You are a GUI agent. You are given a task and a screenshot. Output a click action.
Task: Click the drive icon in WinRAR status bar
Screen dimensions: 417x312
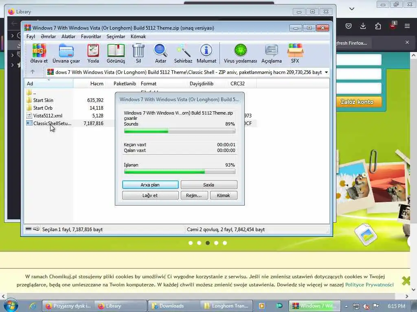[x=28, y=229]
